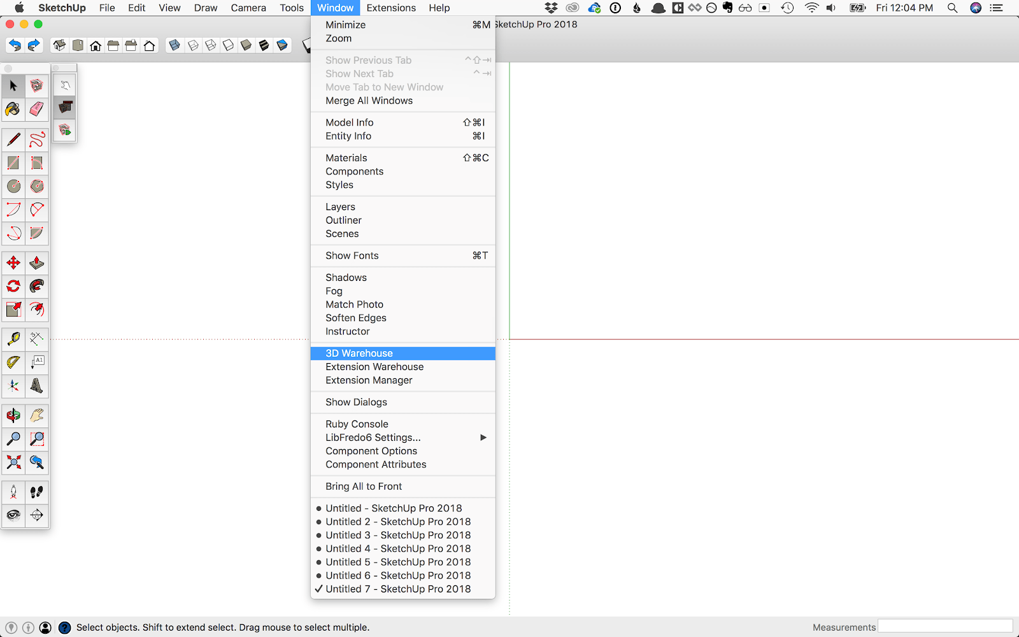Open the Extensions menu in menu bar
1019x637 pixels.
click(x=391, y=8)
